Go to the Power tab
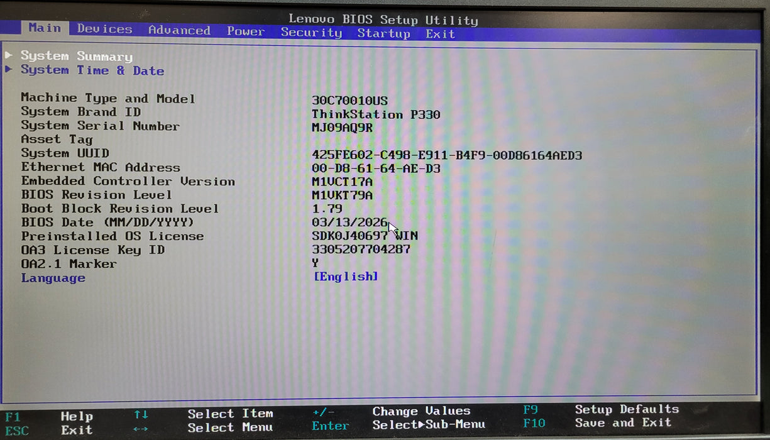770x440 pixels. coord(246,31)
